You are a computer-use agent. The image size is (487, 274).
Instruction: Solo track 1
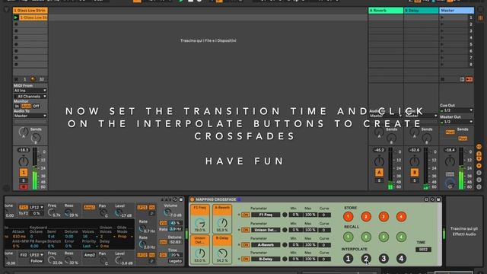tap(24, 180)
